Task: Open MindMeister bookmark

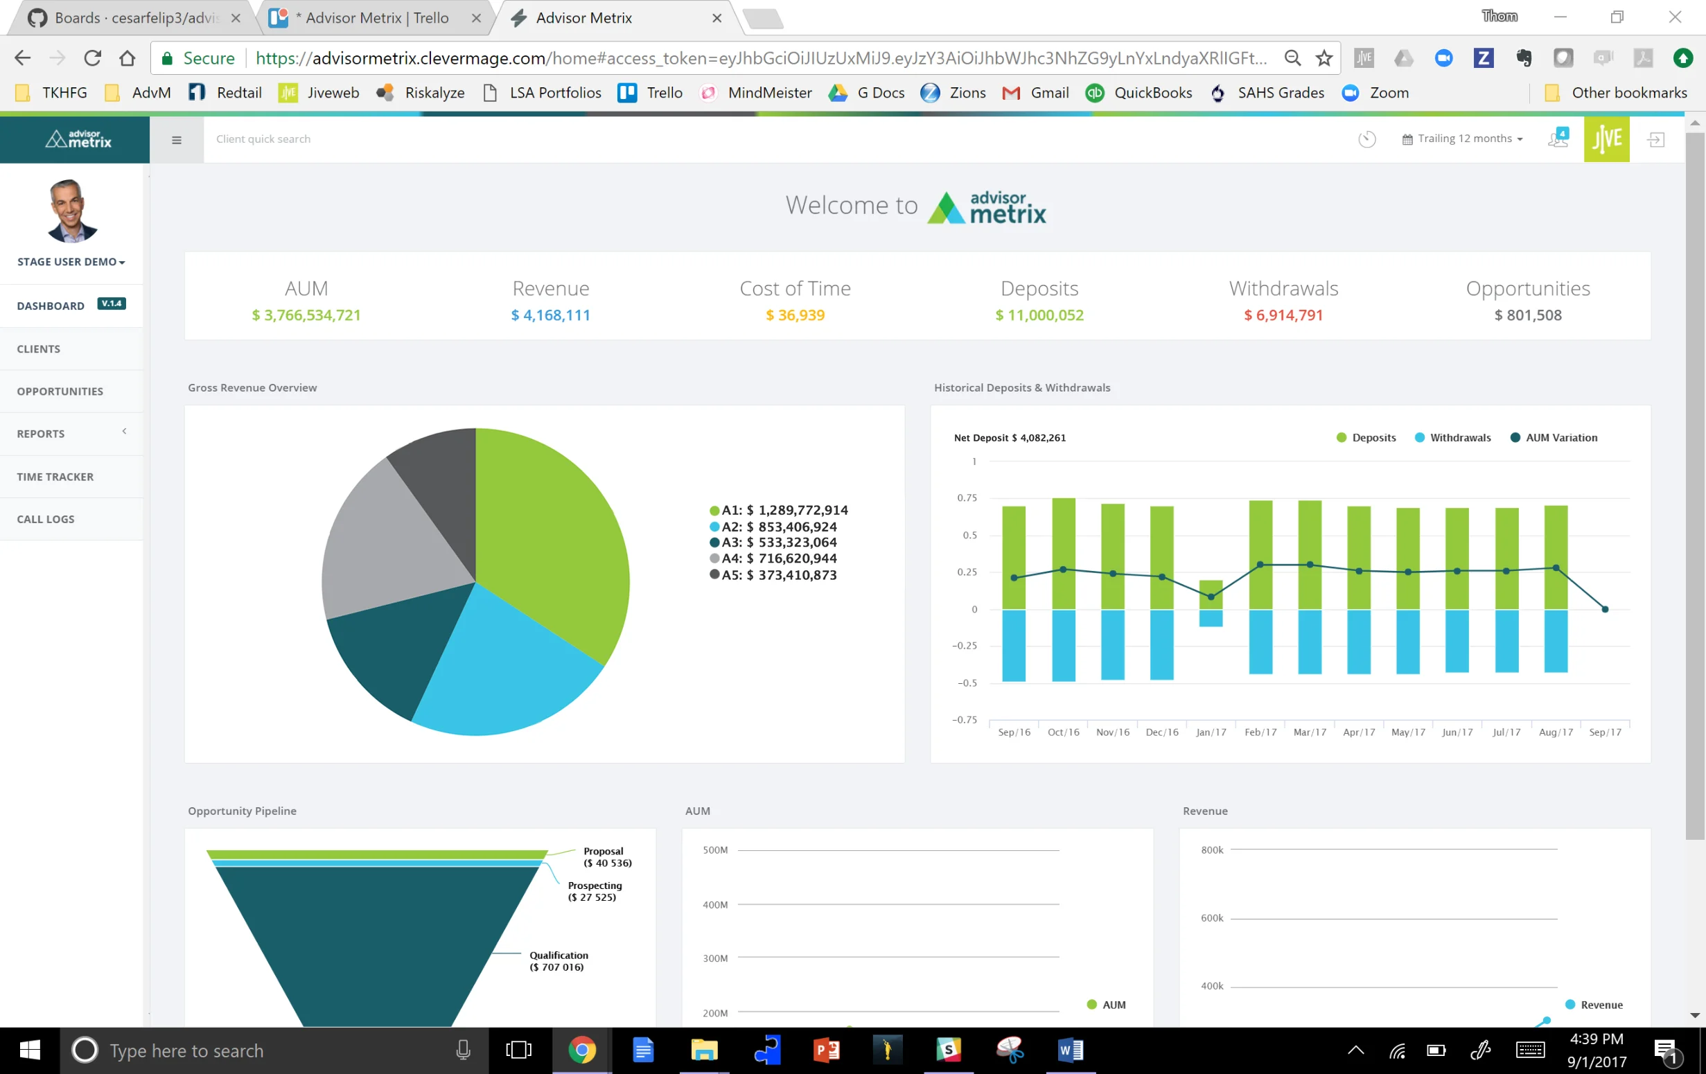Action: [x=755, y=93]
